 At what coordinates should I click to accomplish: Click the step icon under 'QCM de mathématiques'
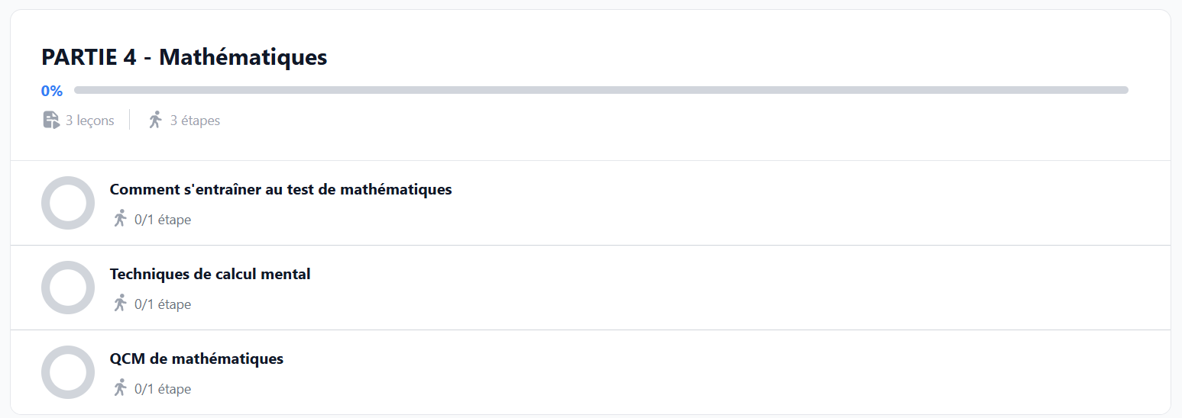click(120, 388)
